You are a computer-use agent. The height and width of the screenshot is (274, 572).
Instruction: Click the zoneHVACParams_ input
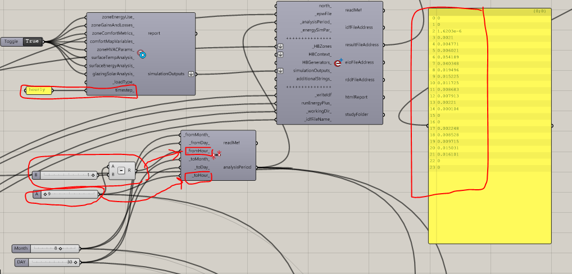tap(116, 49)
